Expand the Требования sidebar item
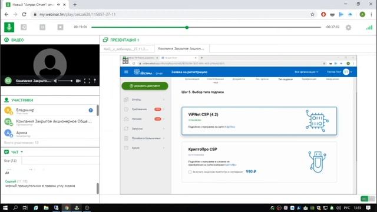Viewport: 377px width, 212px height. point(145,109)
